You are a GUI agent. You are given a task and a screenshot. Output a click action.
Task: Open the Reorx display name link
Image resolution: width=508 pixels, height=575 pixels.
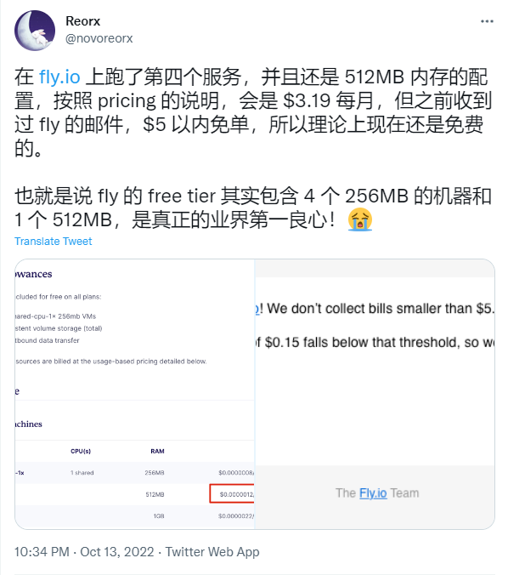pos(82,21)
